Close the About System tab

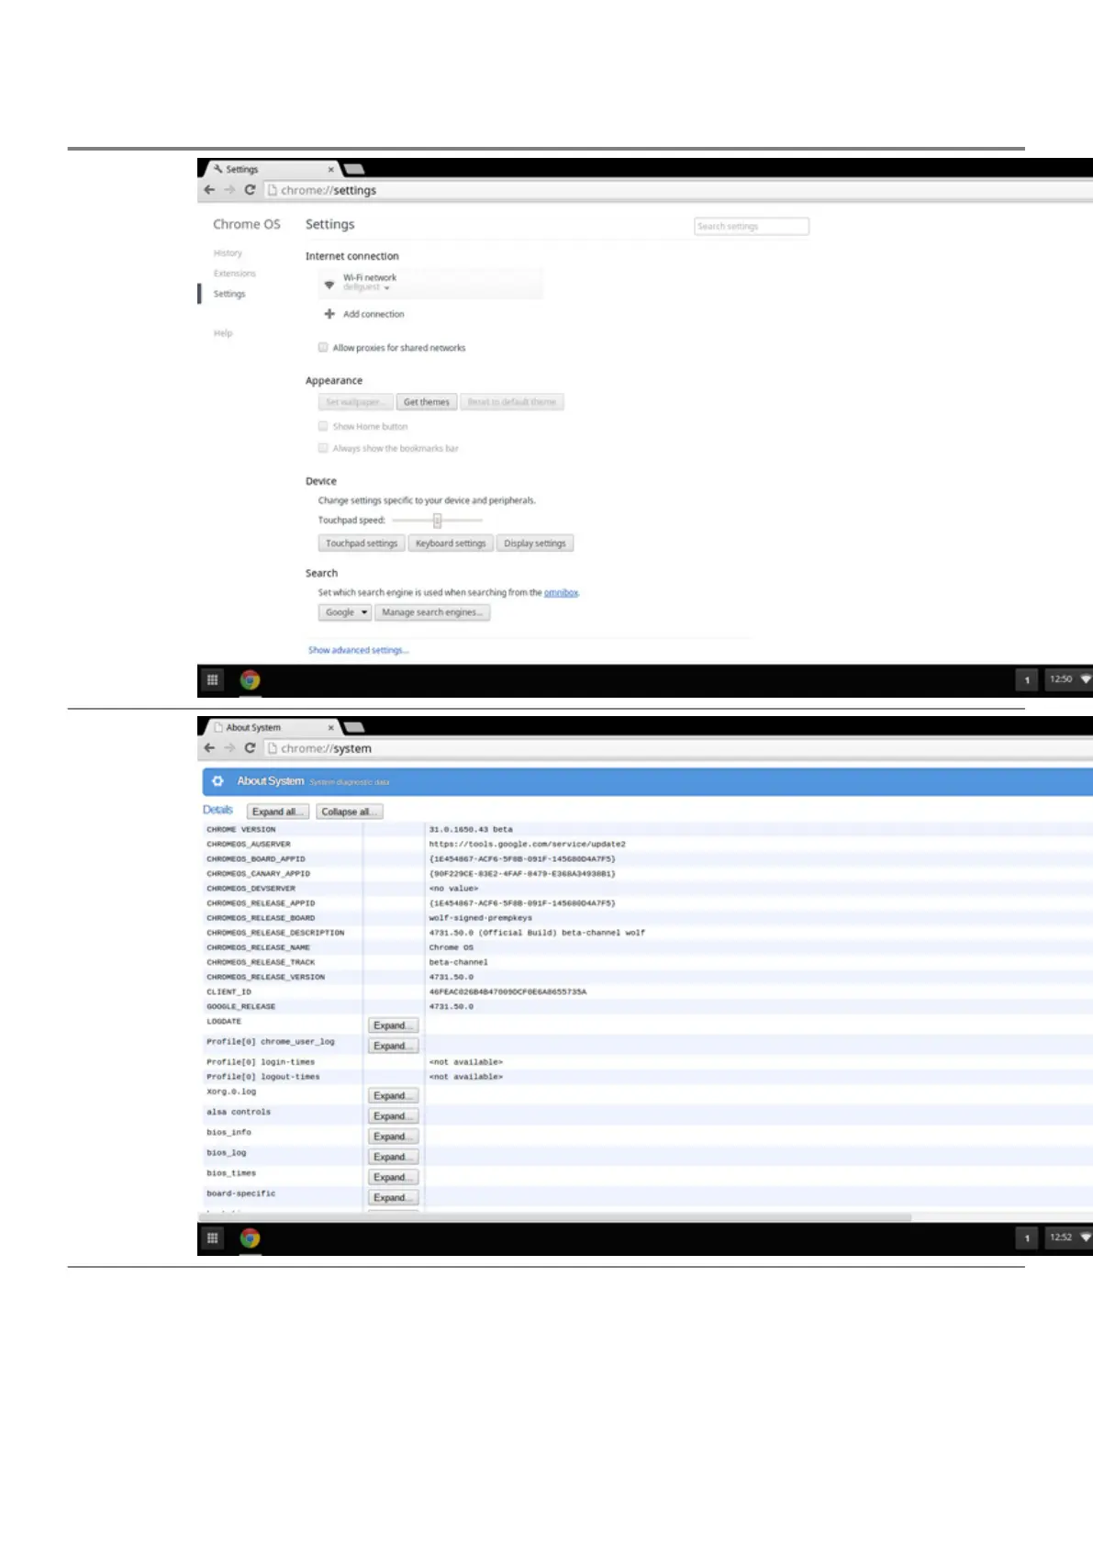331,728
